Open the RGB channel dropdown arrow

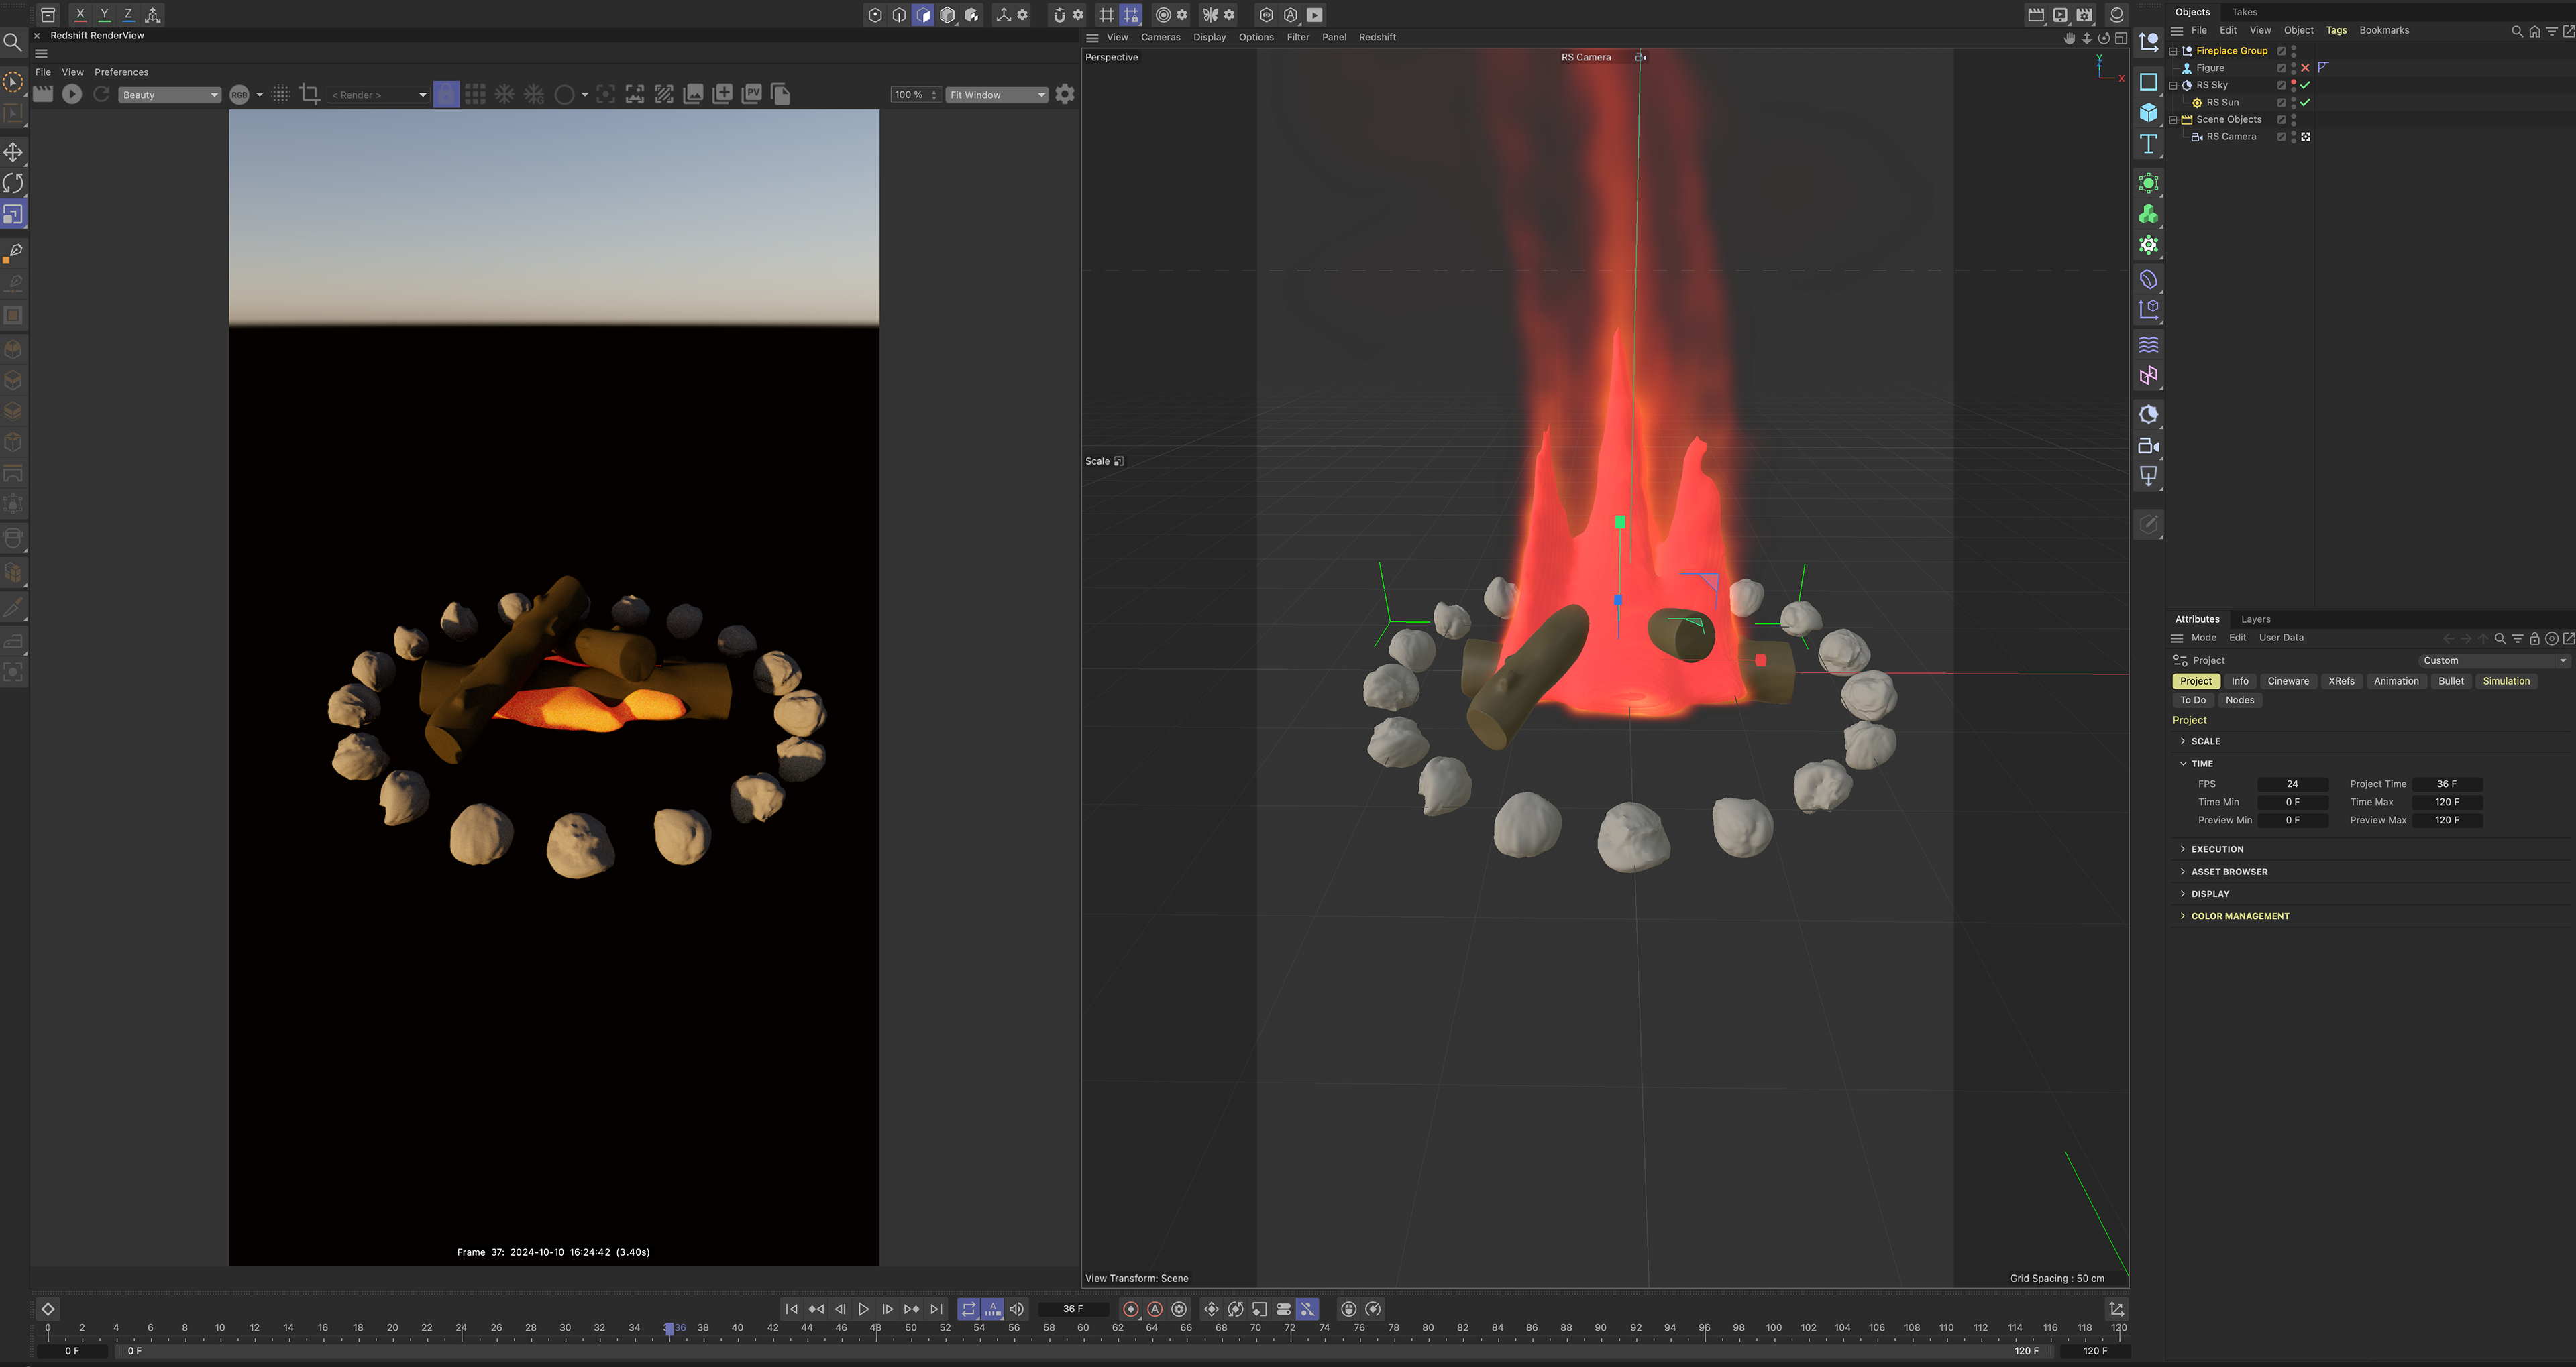(260, 95)
